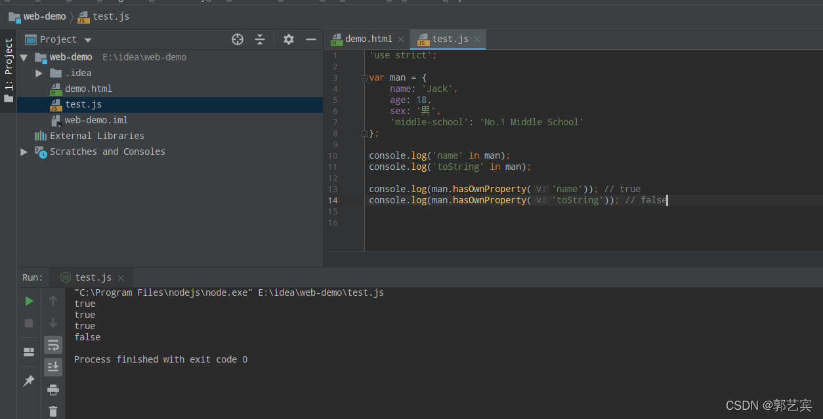823x419 pixels.
Task: Select External Libraries node
Action: coord(96,136)
